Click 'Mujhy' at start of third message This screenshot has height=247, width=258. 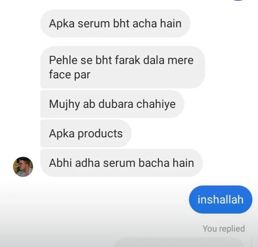pos(64,105)
